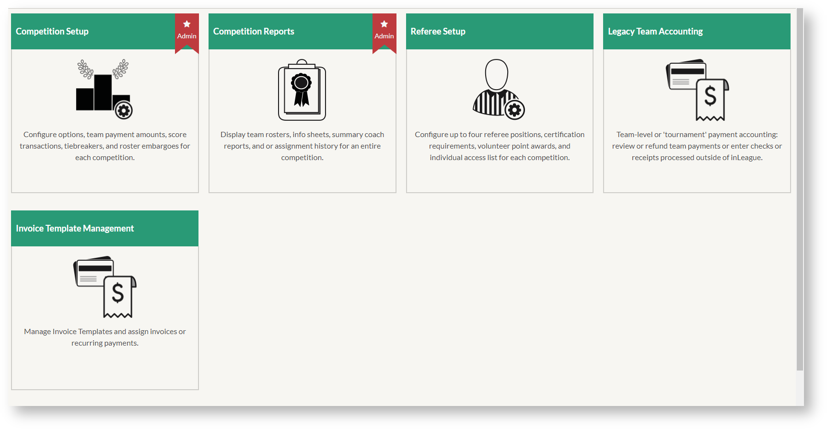Open the Invoice Template Management header
Screen dimensions: 827x429
pos(105,228)
